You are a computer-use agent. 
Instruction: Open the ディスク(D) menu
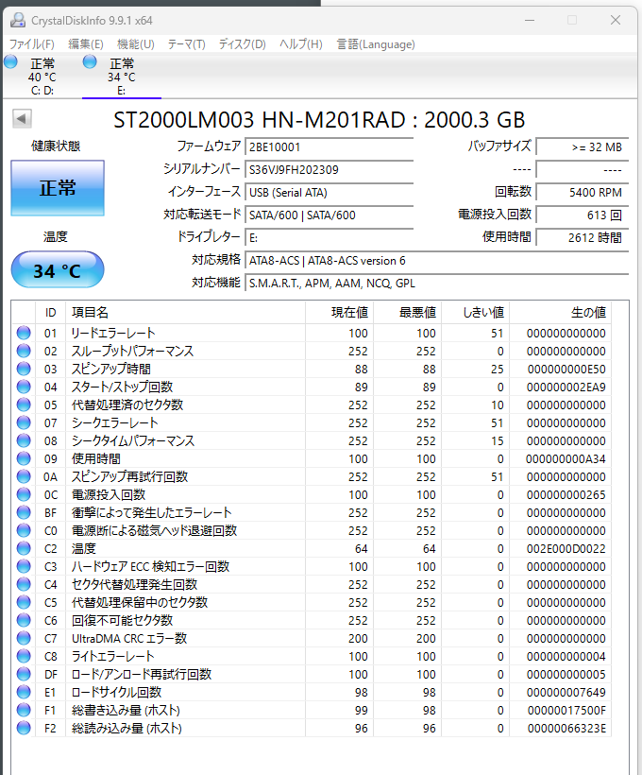(243, 44)
